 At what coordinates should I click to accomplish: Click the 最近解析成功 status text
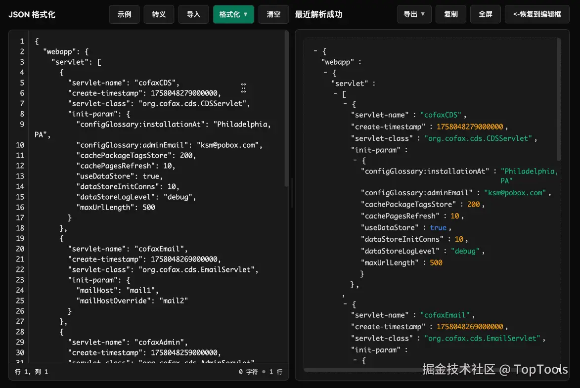(x=319, y=14)
